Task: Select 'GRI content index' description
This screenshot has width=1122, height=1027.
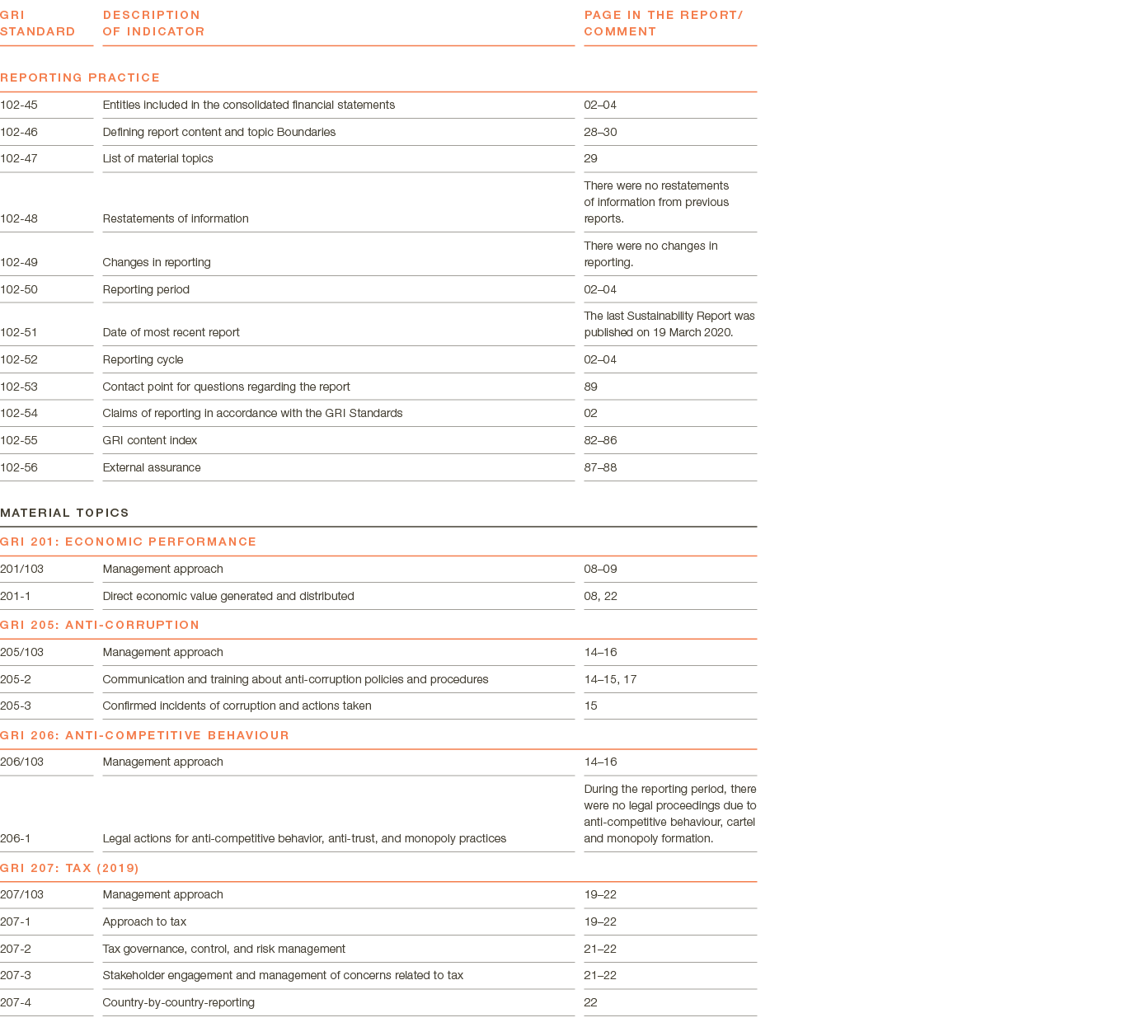Action: [x=150, y=440]
